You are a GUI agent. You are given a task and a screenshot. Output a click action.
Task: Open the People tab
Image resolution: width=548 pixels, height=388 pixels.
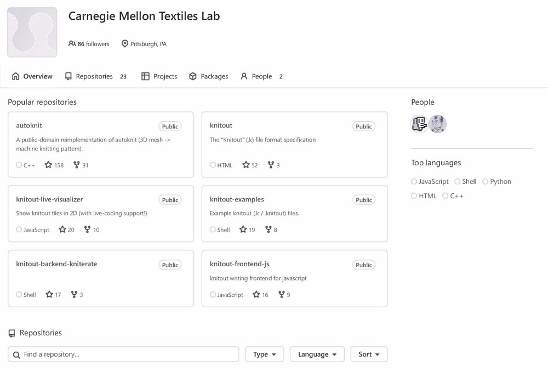coord(262,76)
